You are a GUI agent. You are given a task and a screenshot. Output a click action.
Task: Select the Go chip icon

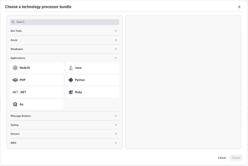[x=15, y=104]
